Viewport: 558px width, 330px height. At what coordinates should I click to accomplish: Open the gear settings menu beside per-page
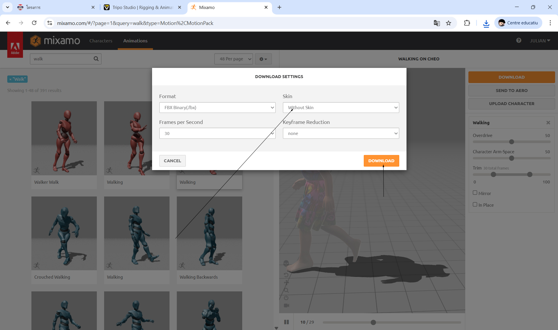(263, 59)
